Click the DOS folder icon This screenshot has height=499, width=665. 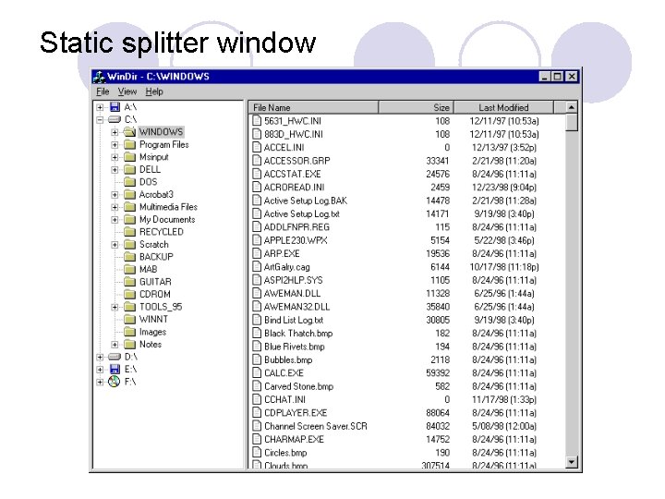pos(129,182)
